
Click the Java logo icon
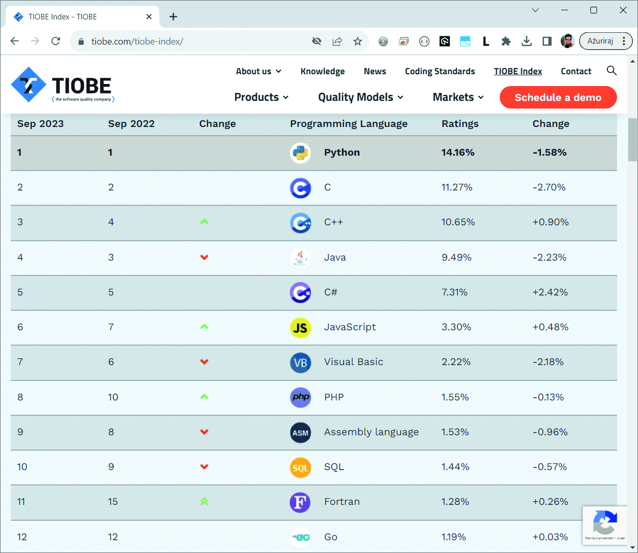300,258
